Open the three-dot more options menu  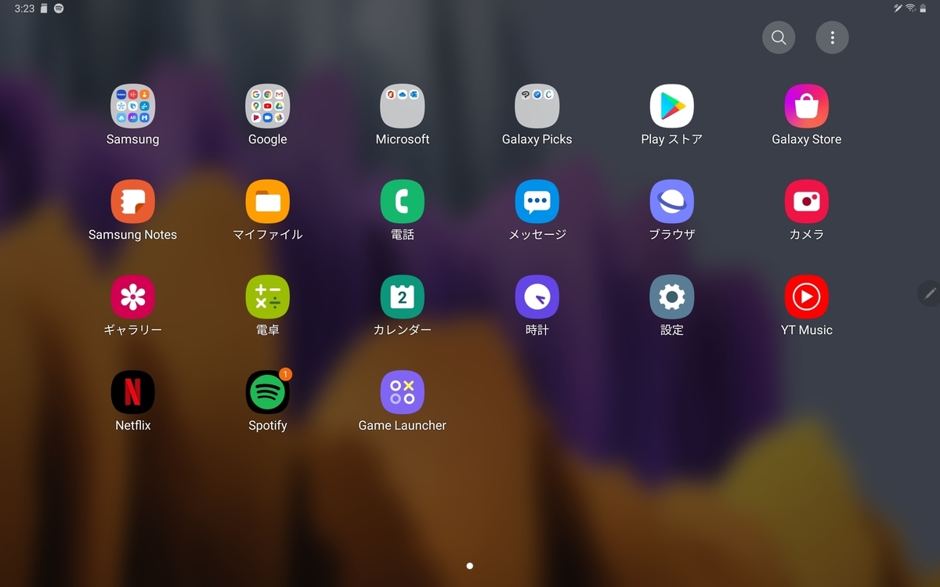tap(832, 38)
